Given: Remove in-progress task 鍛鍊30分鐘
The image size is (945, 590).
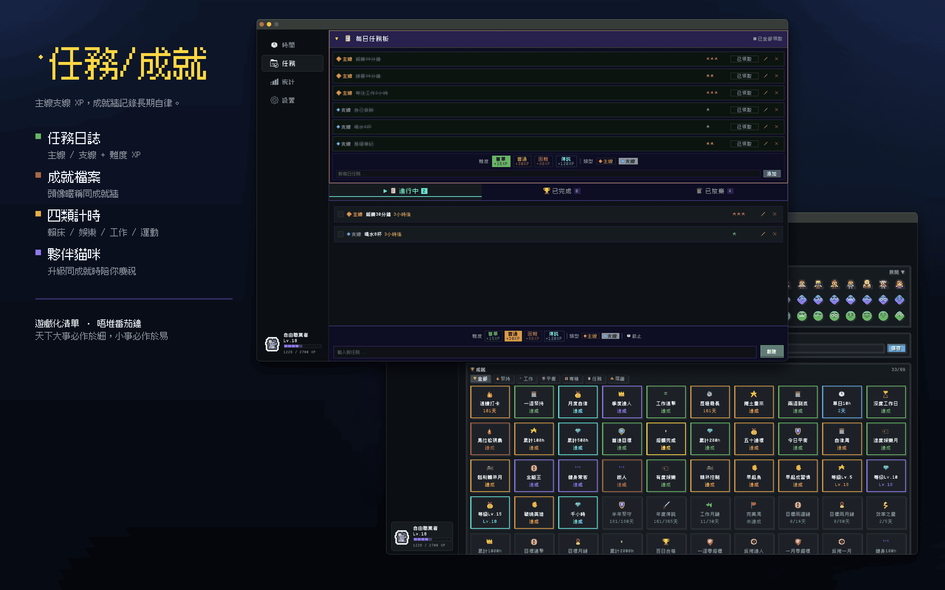Looking at the screenshot, I should [x=775, y=214].
